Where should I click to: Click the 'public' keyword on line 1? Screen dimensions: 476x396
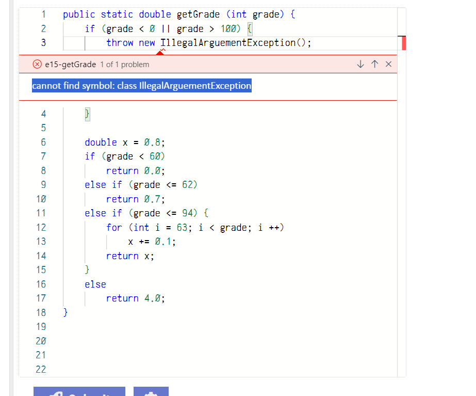[79, 14]
